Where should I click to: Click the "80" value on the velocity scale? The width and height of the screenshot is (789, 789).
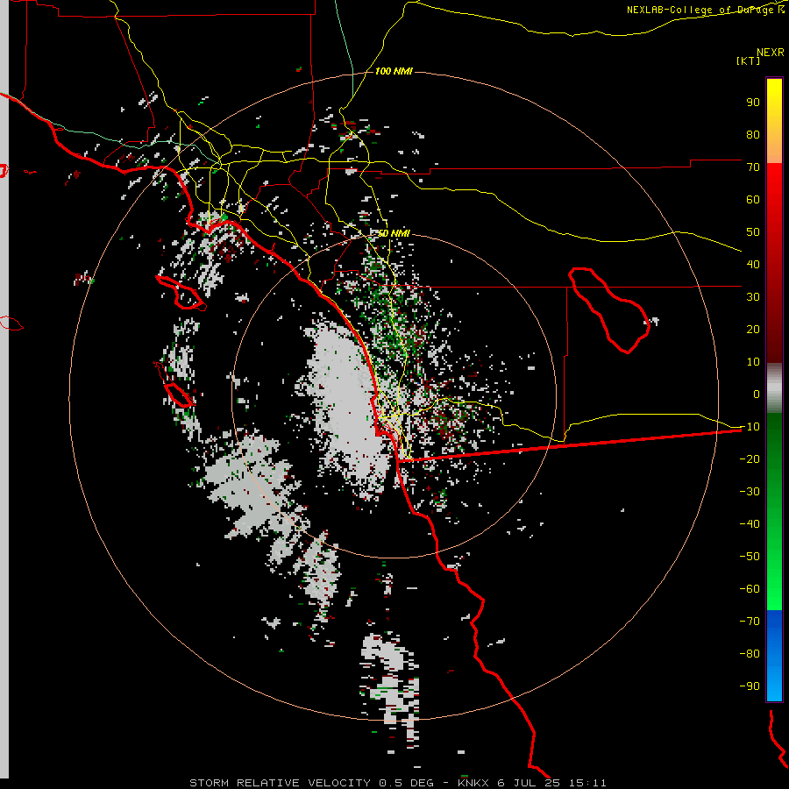(753, 135)
